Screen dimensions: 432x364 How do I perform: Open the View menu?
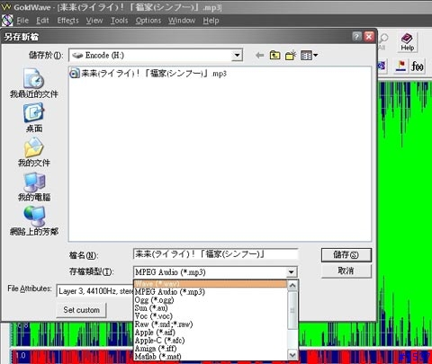tap(94, 21)
